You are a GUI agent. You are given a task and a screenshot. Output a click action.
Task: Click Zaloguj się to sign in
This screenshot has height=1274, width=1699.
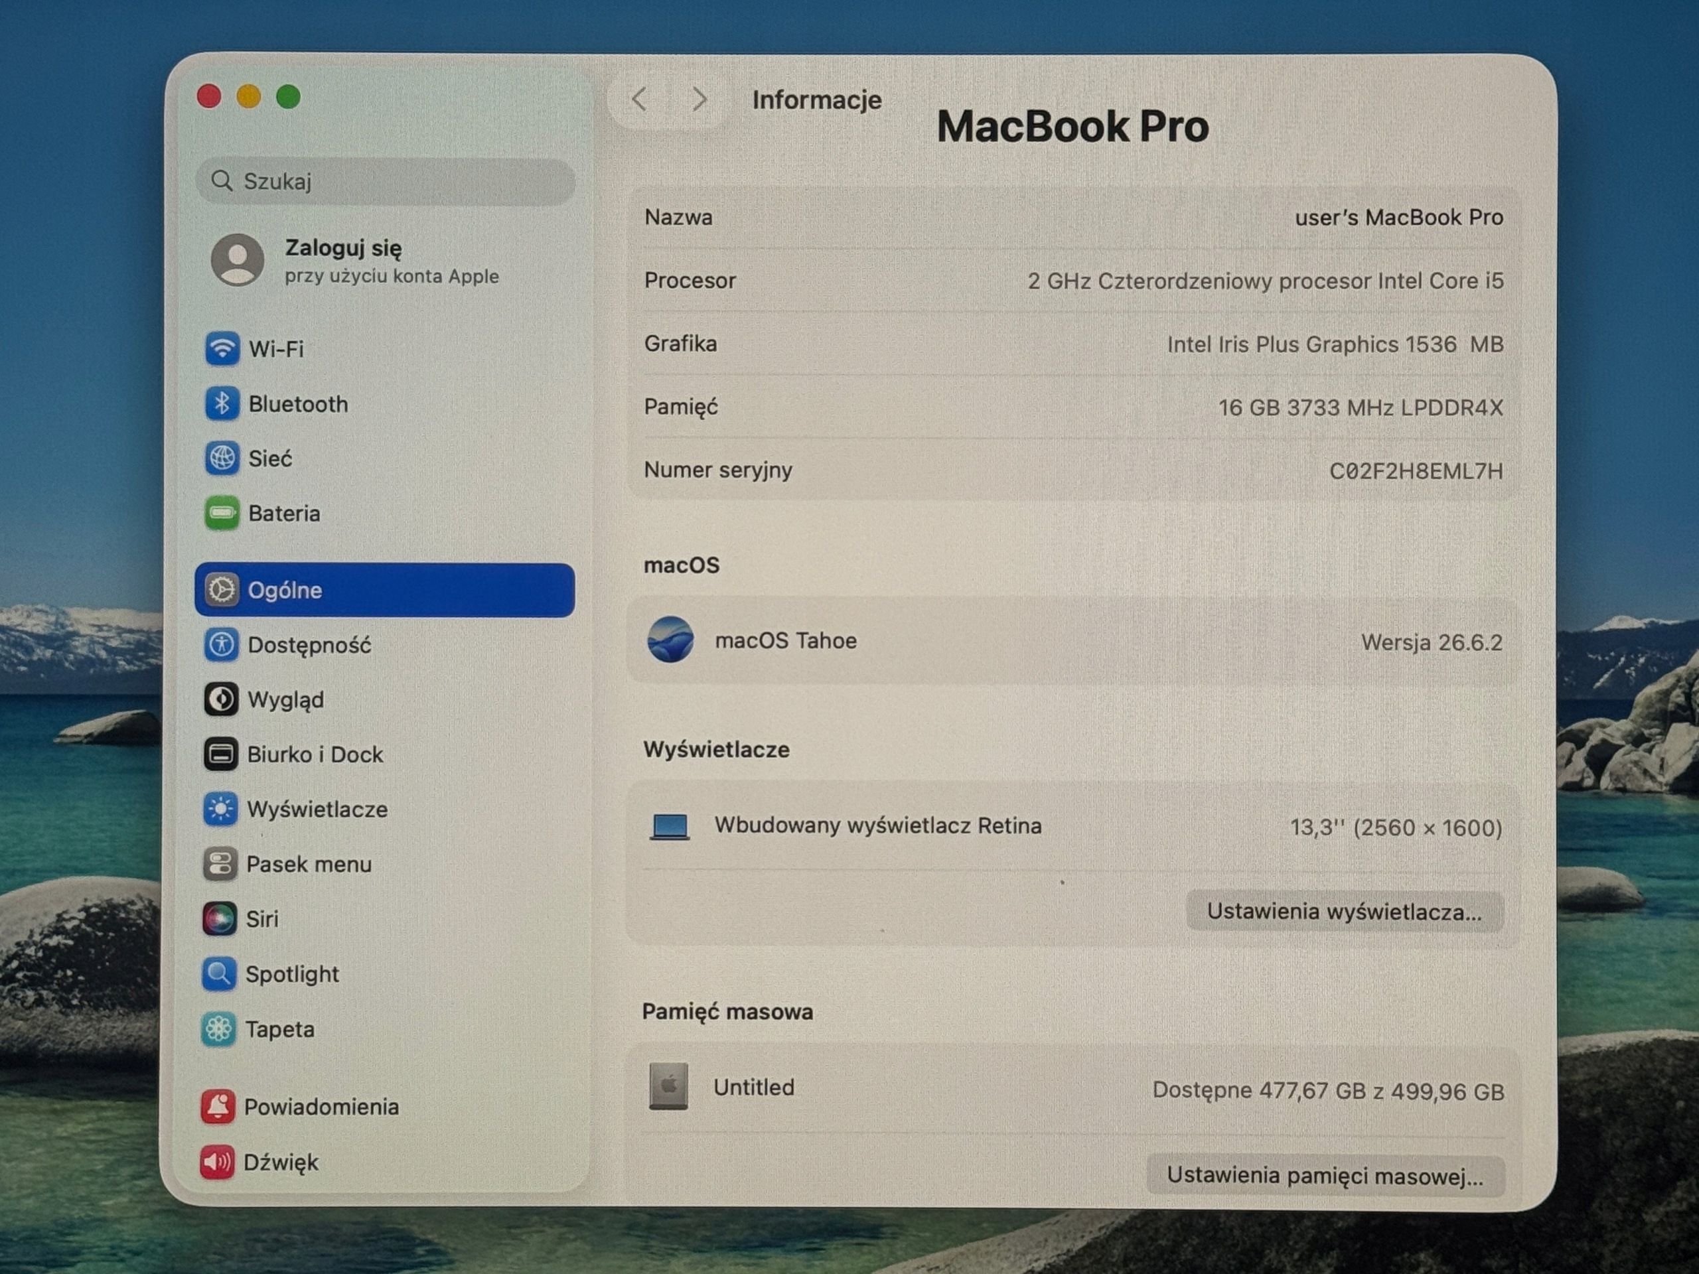(343, 248)
